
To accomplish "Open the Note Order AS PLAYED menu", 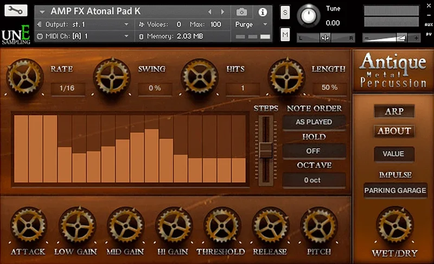I will tap(314, 122).
